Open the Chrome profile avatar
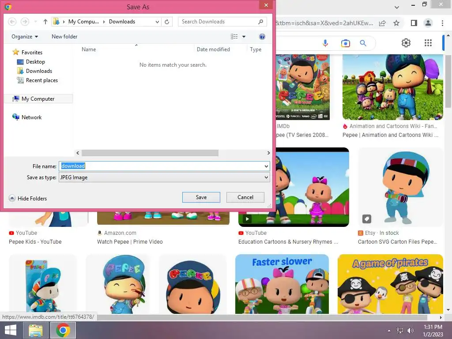This screenshot has height=339, width=452. pyautogui.click(x=428, y=23)
